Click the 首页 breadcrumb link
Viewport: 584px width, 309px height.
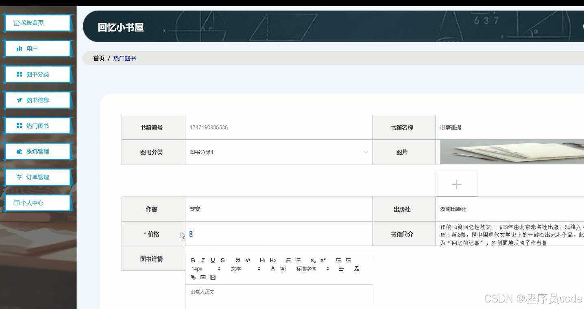[98, 58]
